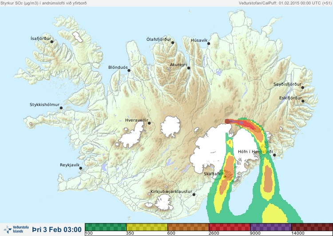Click the 350 value under the legend
This screenshot has height=236, width=333.
pos(130,233)
